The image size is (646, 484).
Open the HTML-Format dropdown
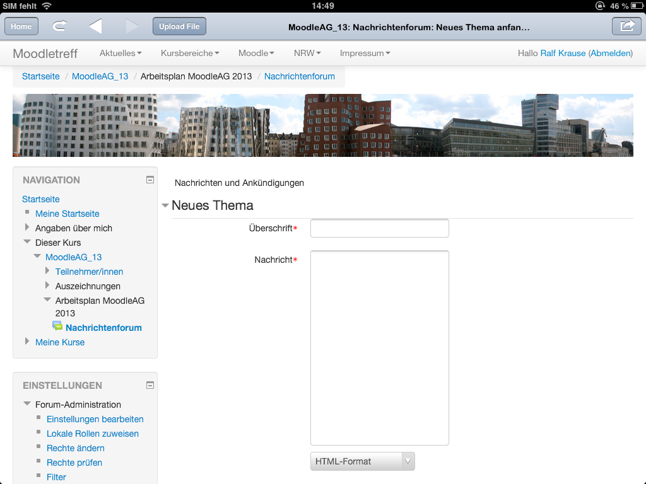(x=363, y=461)
